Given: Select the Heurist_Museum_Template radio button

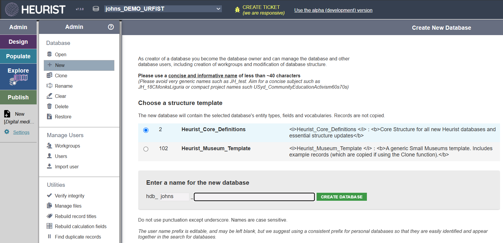Looking at the screenshot, I should (x=146, y=149).
